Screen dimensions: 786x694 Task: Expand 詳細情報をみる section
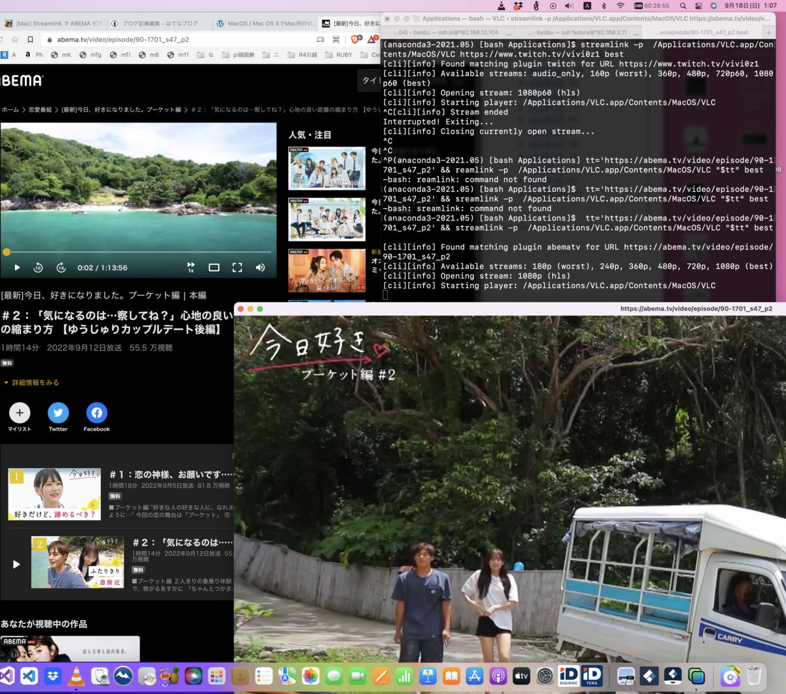coord(31,382)
